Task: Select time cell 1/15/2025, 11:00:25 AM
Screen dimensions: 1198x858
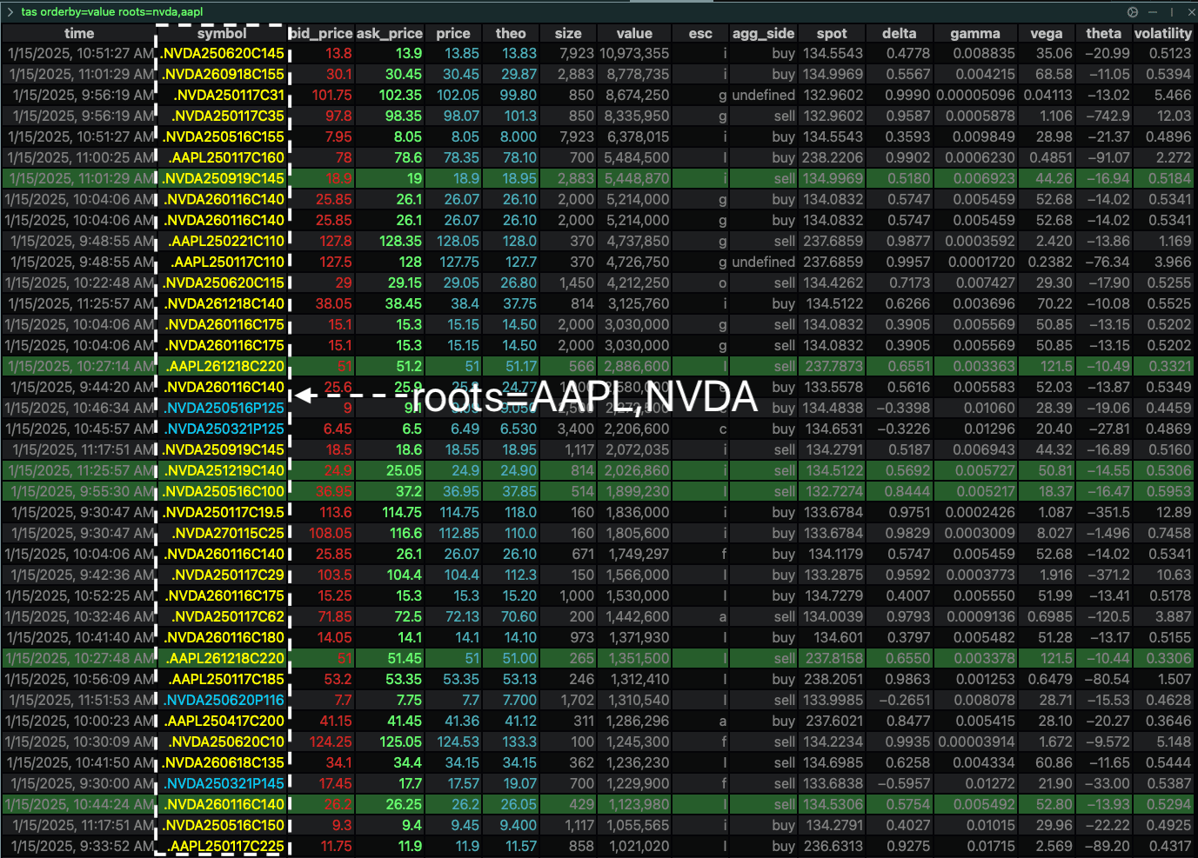Action: tap(81, 157)
